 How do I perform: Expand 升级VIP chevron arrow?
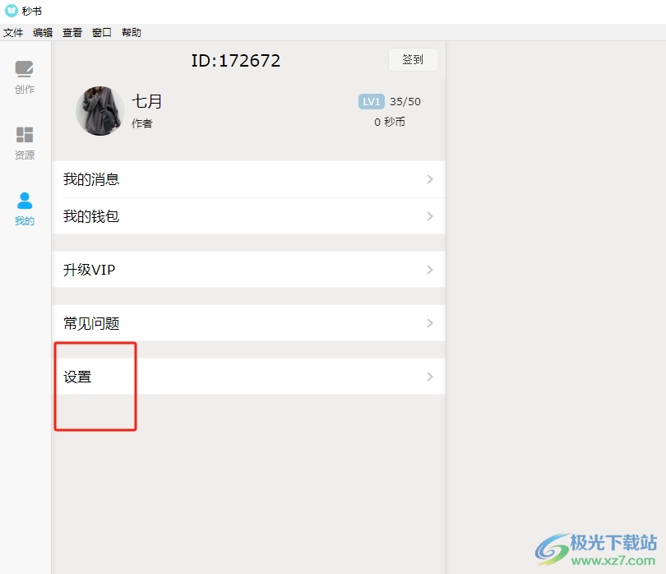[430, 270]
